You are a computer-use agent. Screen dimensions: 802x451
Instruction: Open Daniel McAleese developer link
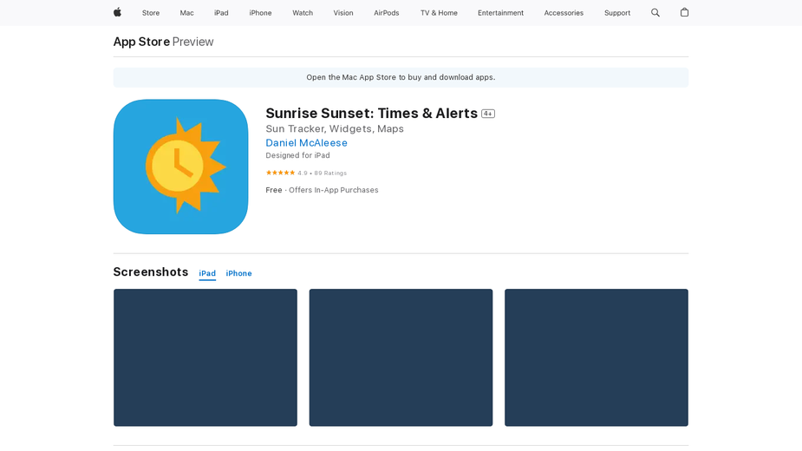pyautogui.click(x=306, y=143)
